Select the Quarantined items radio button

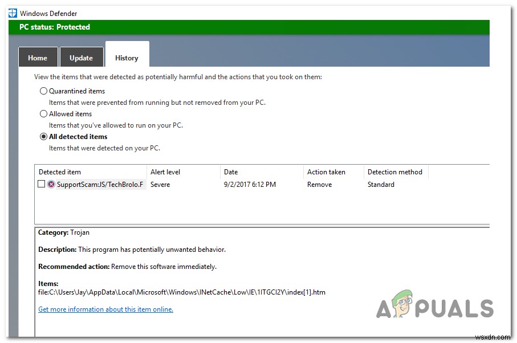coord(43,91)
